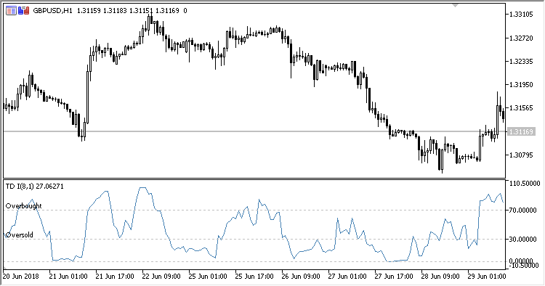Viewport: 545px width, 286px height.
Task: Click indicator scale value -10.50000
Action: point(524,266)
